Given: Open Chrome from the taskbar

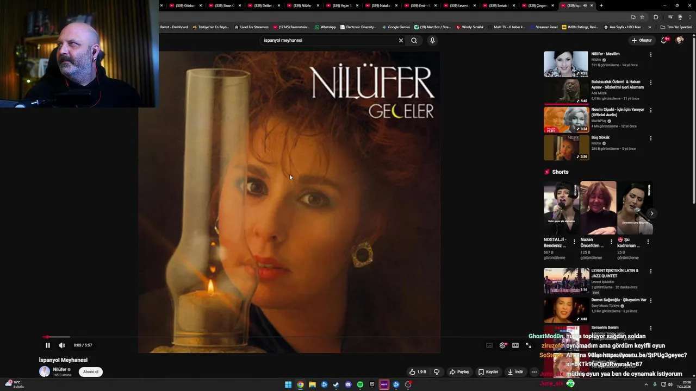Looking at the screenshot, I should [300, 384].
